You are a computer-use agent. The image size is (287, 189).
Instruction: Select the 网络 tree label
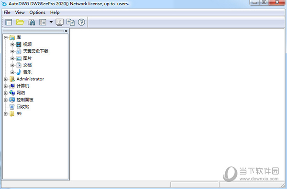[x=21, y=93]
